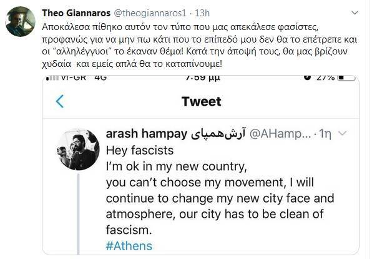
Task: Open the #Athens hashtag
Action: 129,246
